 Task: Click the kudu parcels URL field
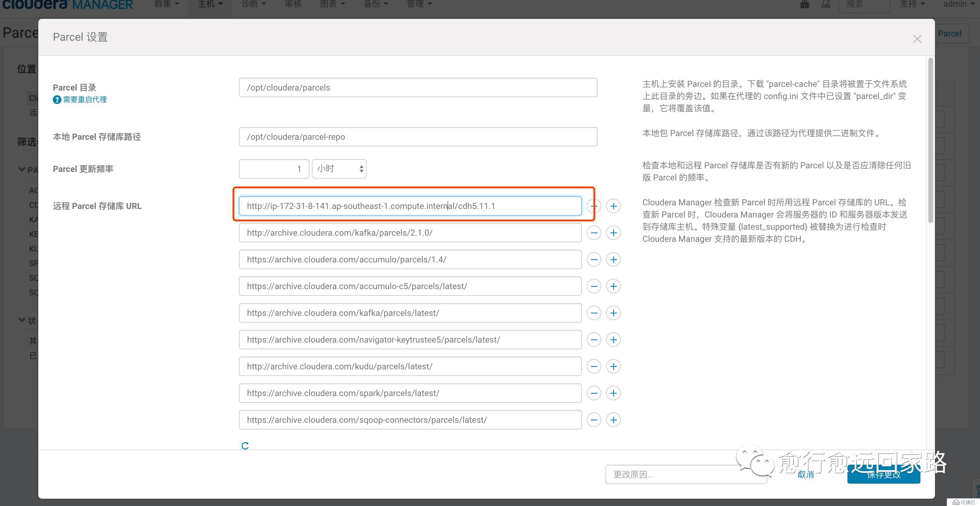[x=410, y=367]
